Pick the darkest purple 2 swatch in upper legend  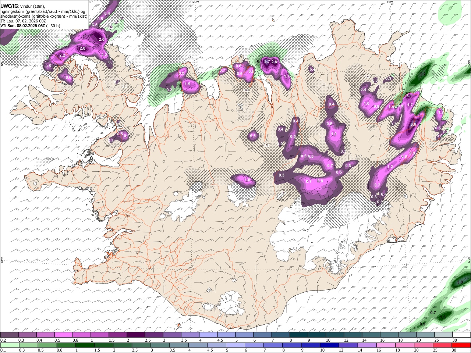point(136,335)
